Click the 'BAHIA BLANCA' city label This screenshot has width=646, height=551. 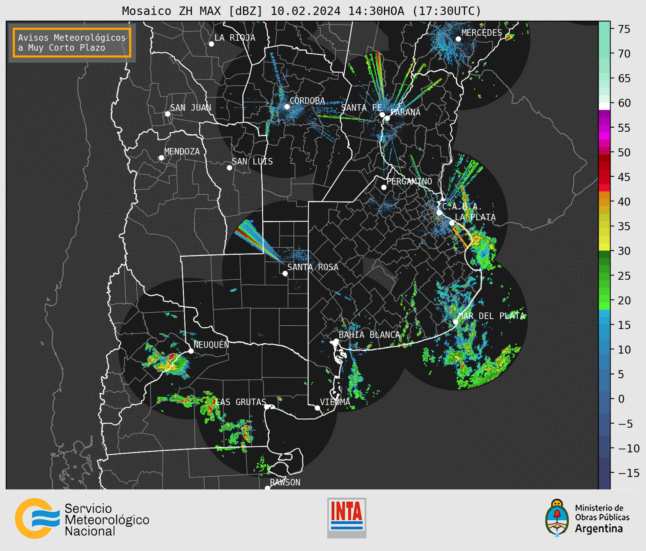[x=370, y=335]
